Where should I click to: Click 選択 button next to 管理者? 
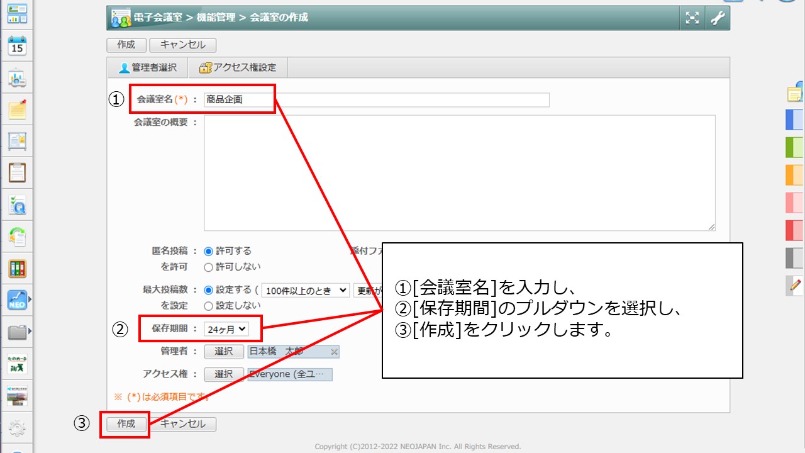[x=224, y=352]
